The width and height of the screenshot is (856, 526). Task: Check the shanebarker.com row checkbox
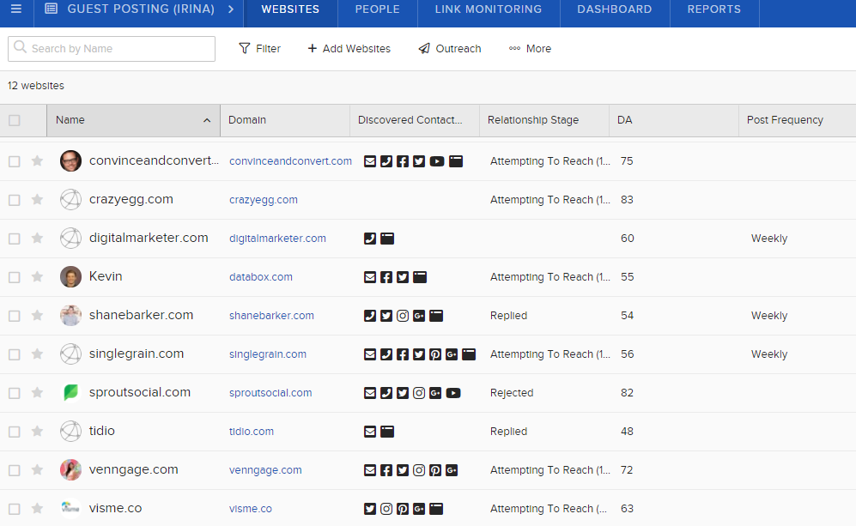[x=15, y=316]
